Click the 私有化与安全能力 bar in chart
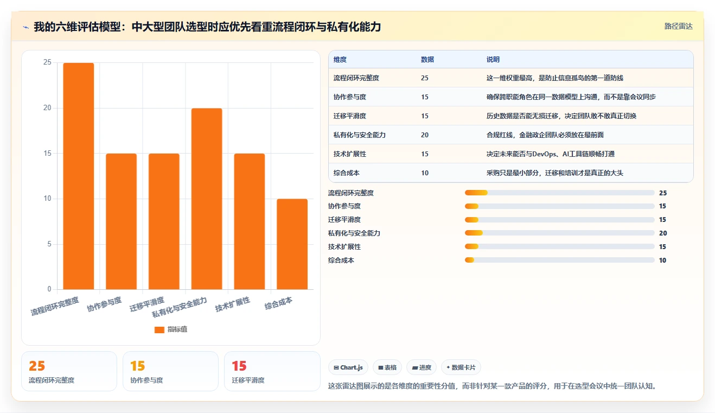Image resolution: width=715 pixels, height=413 pixels. coord(207,199)
